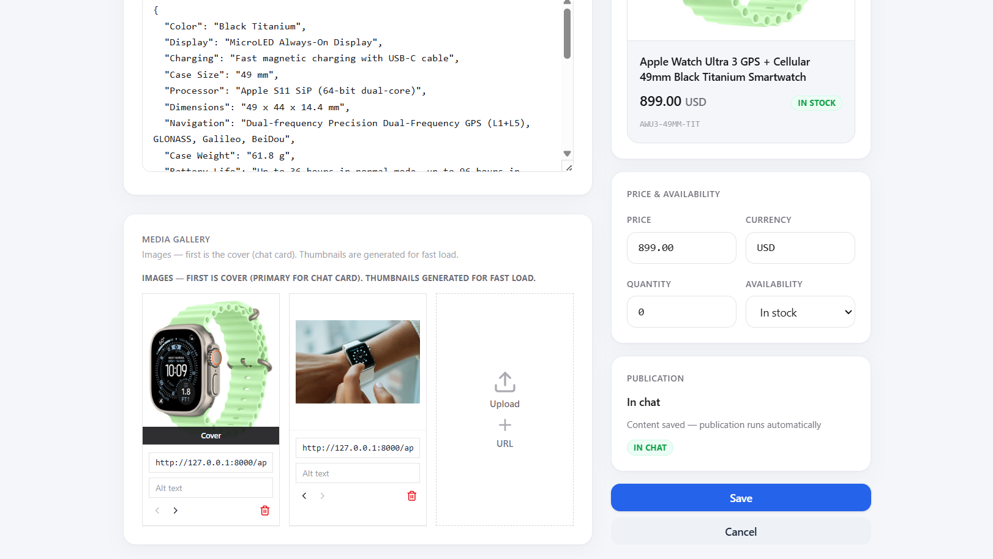This screenshot has height=559, width=993.
Task: Click inside the JSON specifications textarea
Action: pyautogui.click(x=352, y=86)
